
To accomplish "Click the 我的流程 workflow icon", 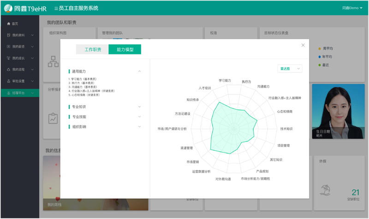I will click(x=8, y=70).
